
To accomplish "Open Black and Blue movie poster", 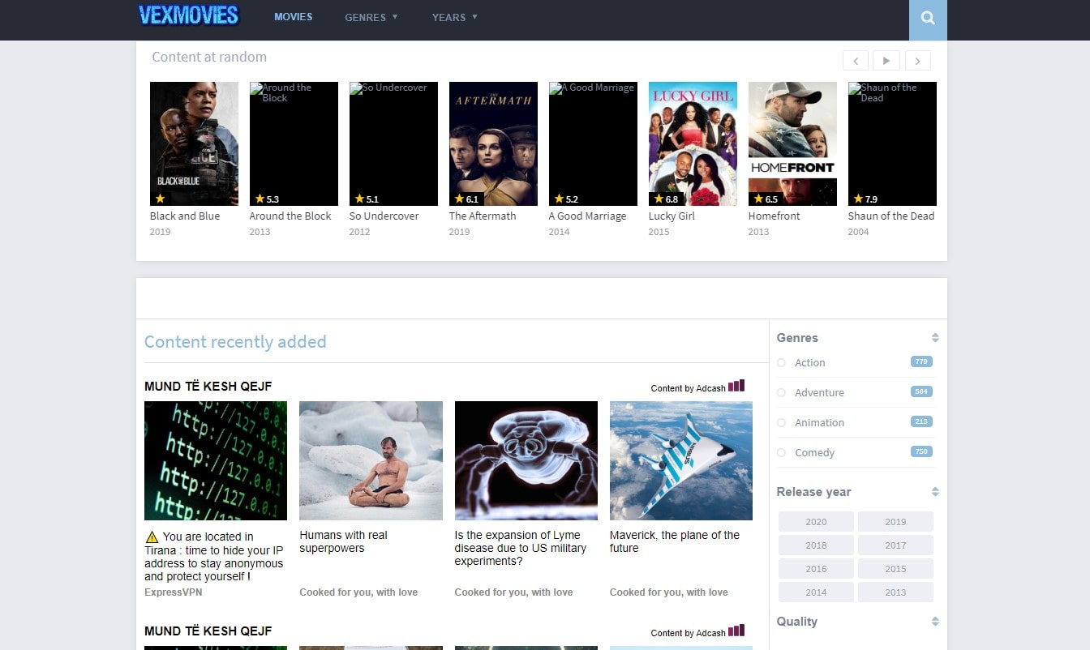I will tap(194, 143).
